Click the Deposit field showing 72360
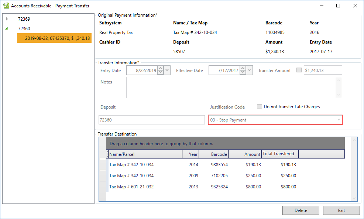364x219 pixels. click(x=151, y=120)
